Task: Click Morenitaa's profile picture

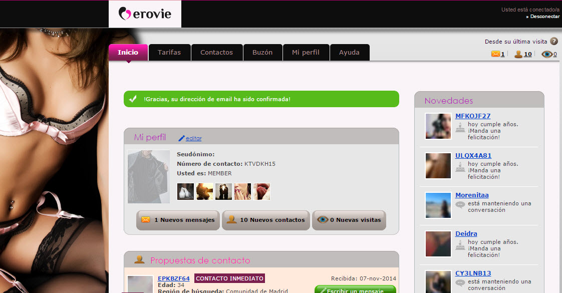Action: [x=438, y=205]
